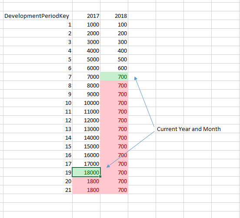Click the cell containing 8000
The image size is (240, 218).
pos(87,85)
